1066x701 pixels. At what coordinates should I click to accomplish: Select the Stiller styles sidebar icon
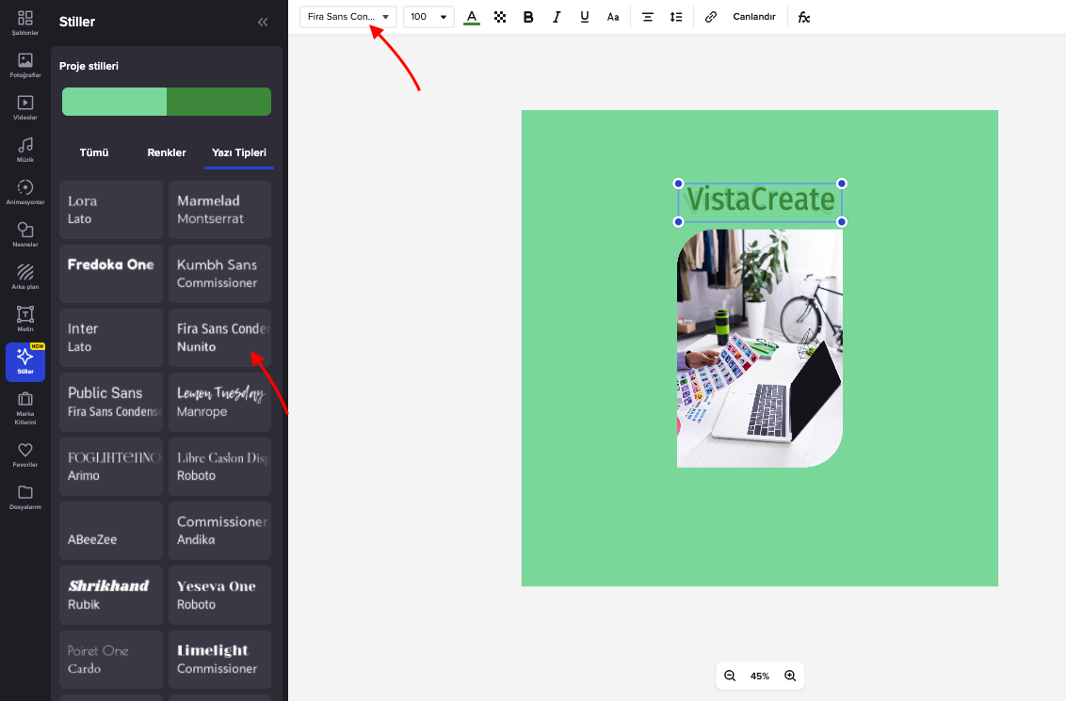point(25,362)
